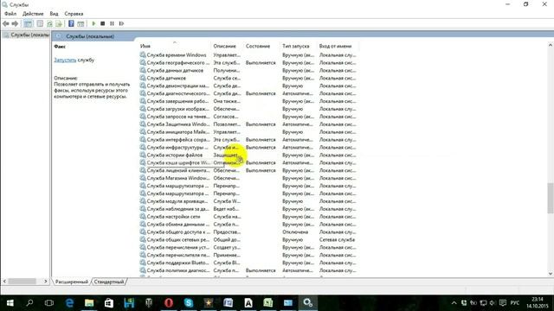Image resolution: width=554 pixels, height=311 pixels.
Task: Show hidden tray icons chevron
Action: point(454,303)
